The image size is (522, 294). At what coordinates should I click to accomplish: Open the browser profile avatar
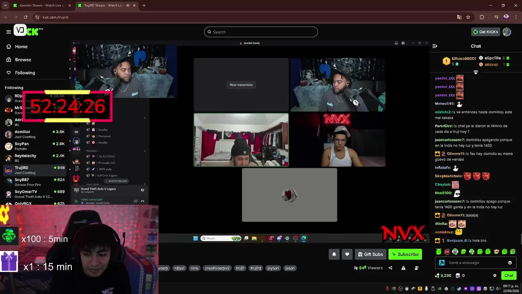(x=506, y=17)
